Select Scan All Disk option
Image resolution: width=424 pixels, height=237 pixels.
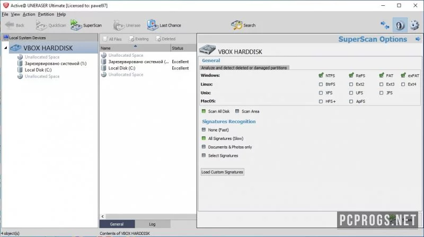click(204, 111)
